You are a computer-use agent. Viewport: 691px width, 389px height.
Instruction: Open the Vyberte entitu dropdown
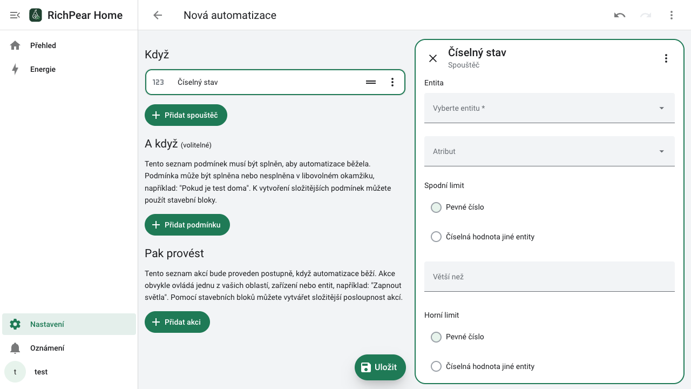pyautogui.click(x=550, y=108)
